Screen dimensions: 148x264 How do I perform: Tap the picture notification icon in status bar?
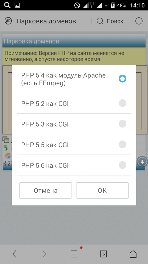tap(17, 5)
